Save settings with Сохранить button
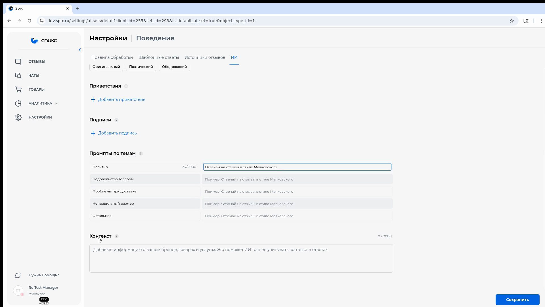Screen dimensions: 545x307 517,300
